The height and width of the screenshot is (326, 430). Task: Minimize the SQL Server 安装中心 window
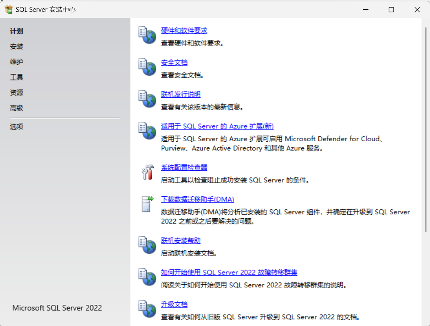coord(366,10)
